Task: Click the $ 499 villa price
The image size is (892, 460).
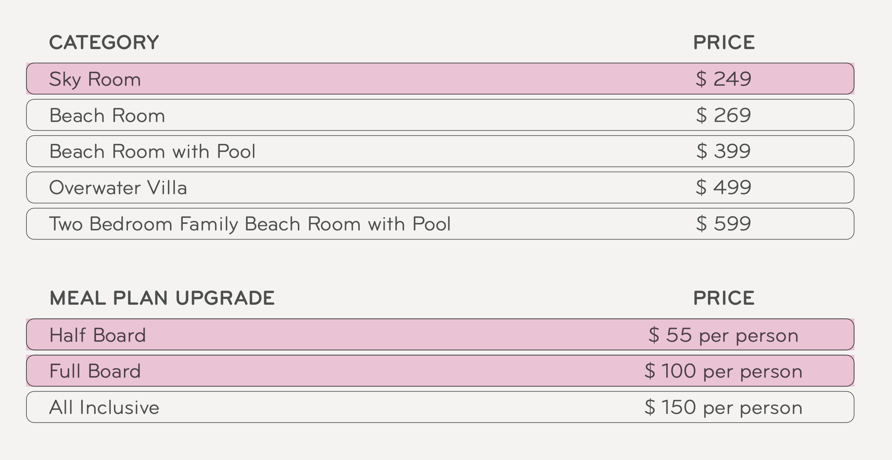Action: tap(723, 188)
